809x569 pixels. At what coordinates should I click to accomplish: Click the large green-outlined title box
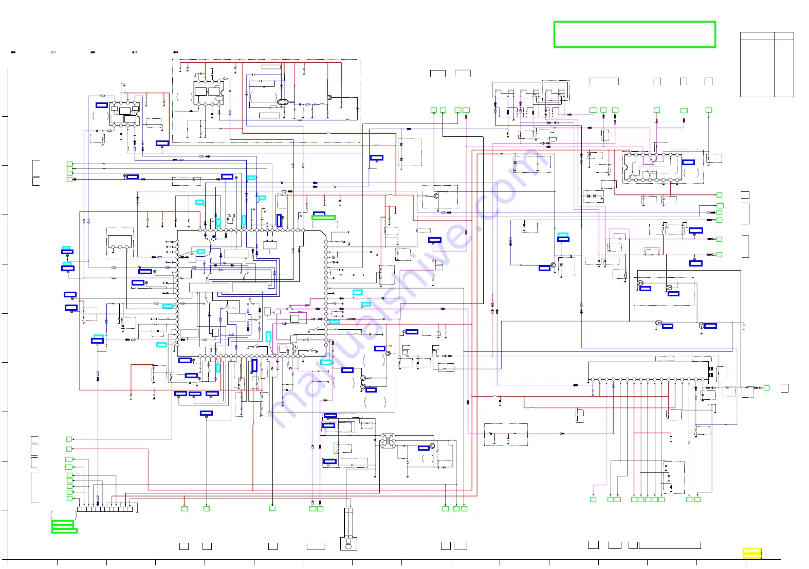coord(634,34)
